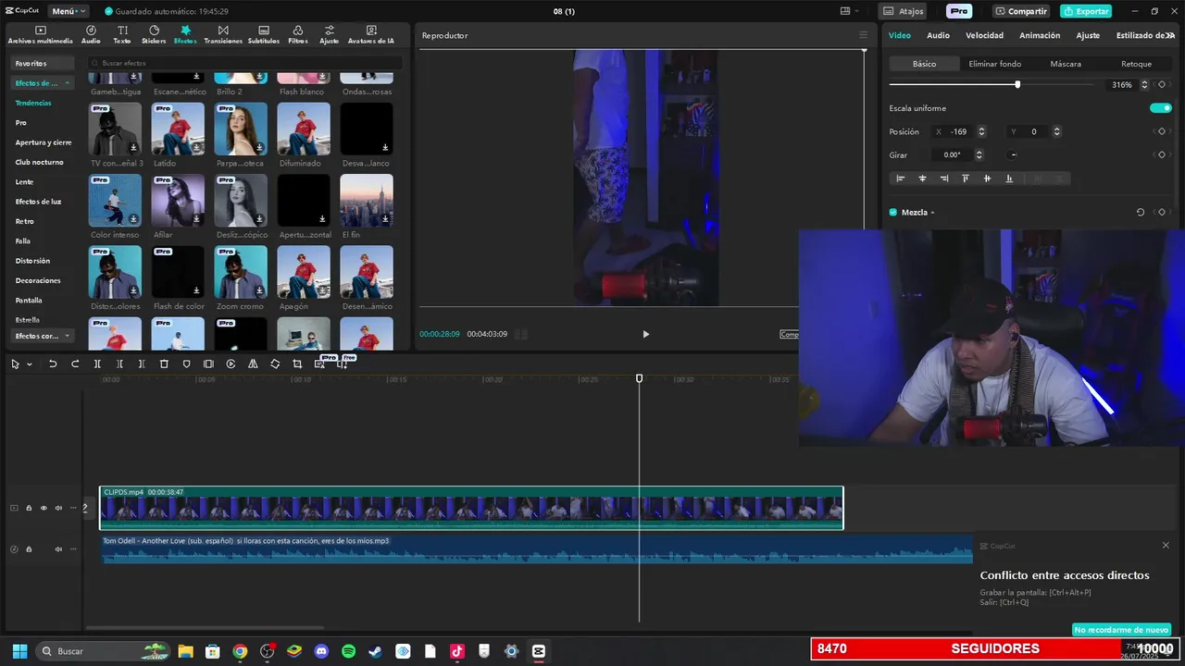
Task: Delete the selected clip with trash icon
Action: pos(164,364)
